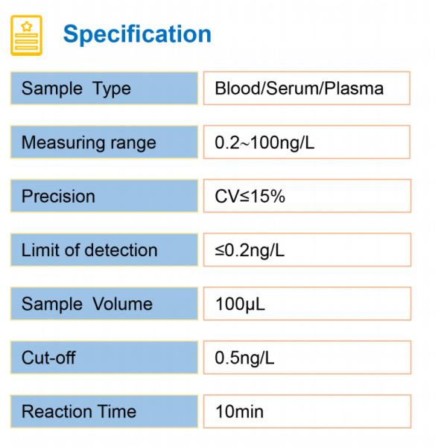The height and width of the screenshot is (447, 447).
Task: Click the ≤0.2ng/L value field
Action: (x=306, y=250)
